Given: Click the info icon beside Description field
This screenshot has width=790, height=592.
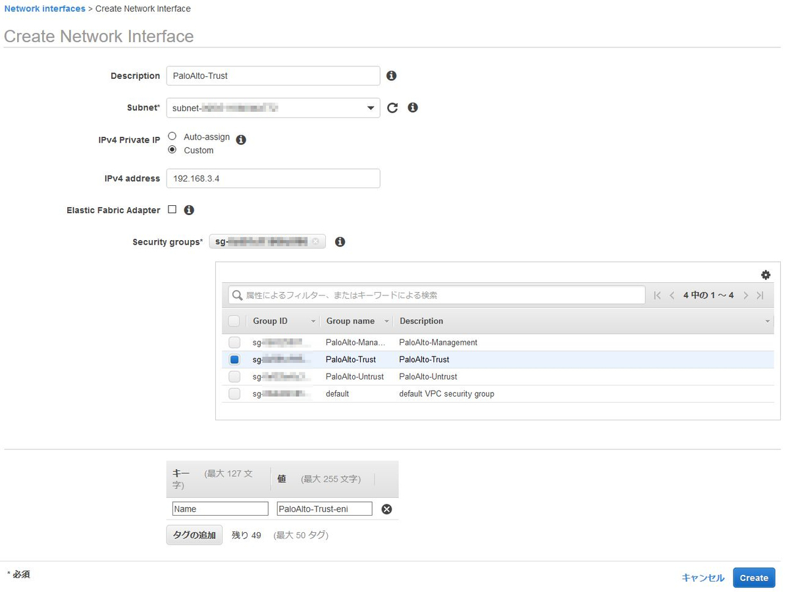Looking at the screenshot, I should (391, 76).
